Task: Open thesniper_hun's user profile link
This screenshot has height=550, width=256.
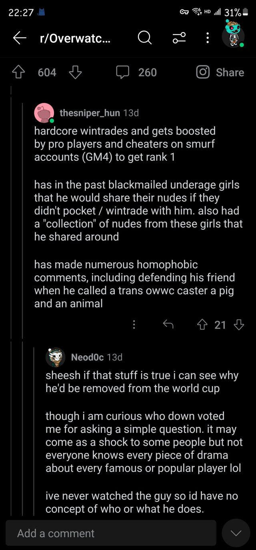Action: coord(90,113)
